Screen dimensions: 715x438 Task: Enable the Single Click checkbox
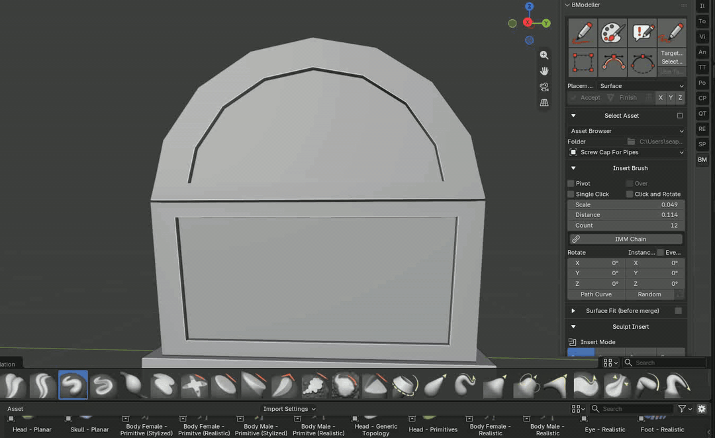point(571,194)
